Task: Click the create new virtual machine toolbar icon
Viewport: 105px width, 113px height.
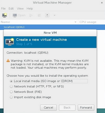Action: click(x=5, y=15)
